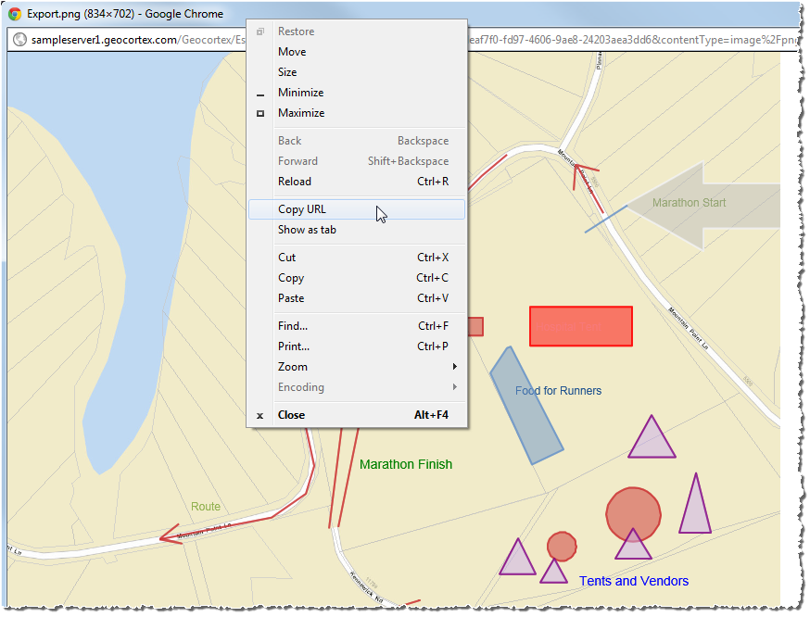Click the large red circle on the map

click(633, 511)
